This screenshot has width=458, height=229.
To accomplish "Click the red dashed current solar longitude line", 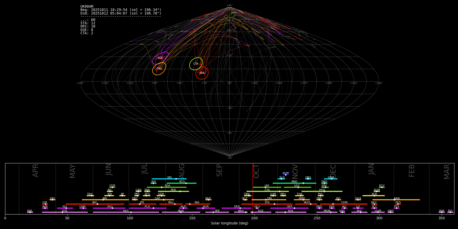I will click(x=253, y=188).
